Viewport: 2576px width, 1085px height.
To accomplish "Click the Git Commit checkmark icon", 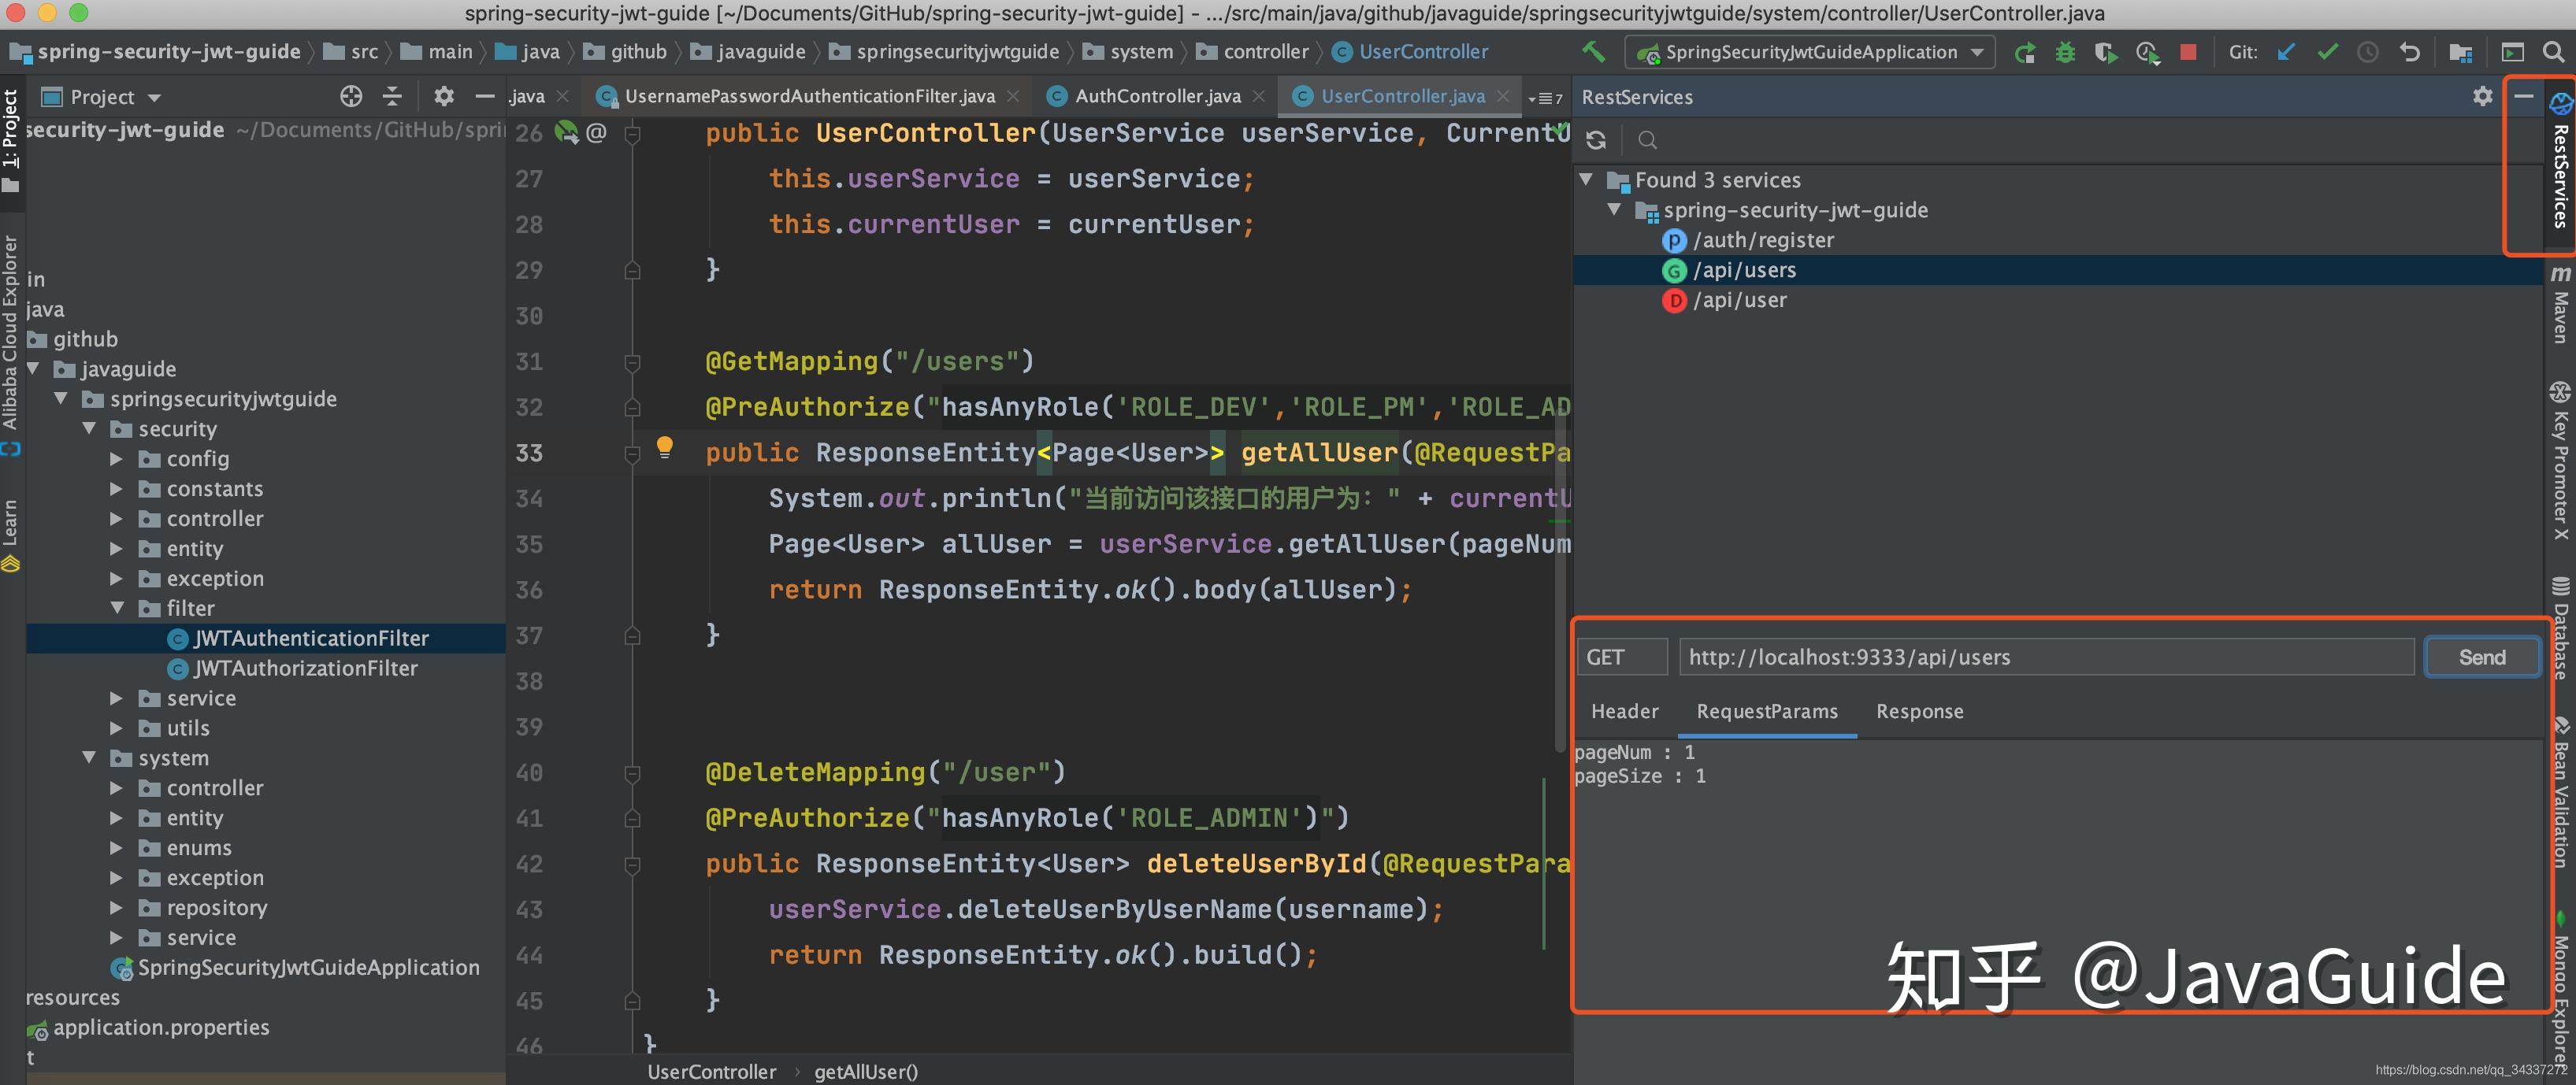I will pos(2328,52).
